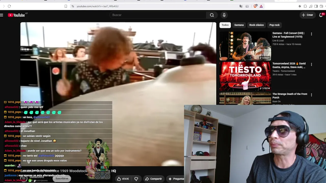Like the video with 414 K likes
The image size is (326, 183).
(123, 179)
